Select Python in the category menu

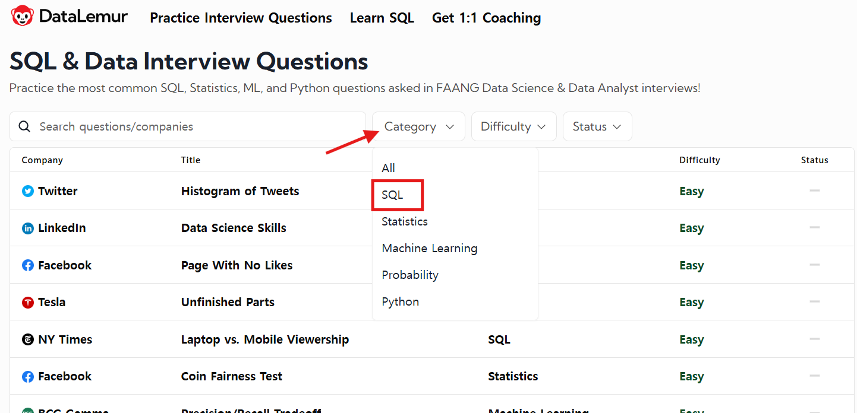pyautogui.click(x=400, y=301)
